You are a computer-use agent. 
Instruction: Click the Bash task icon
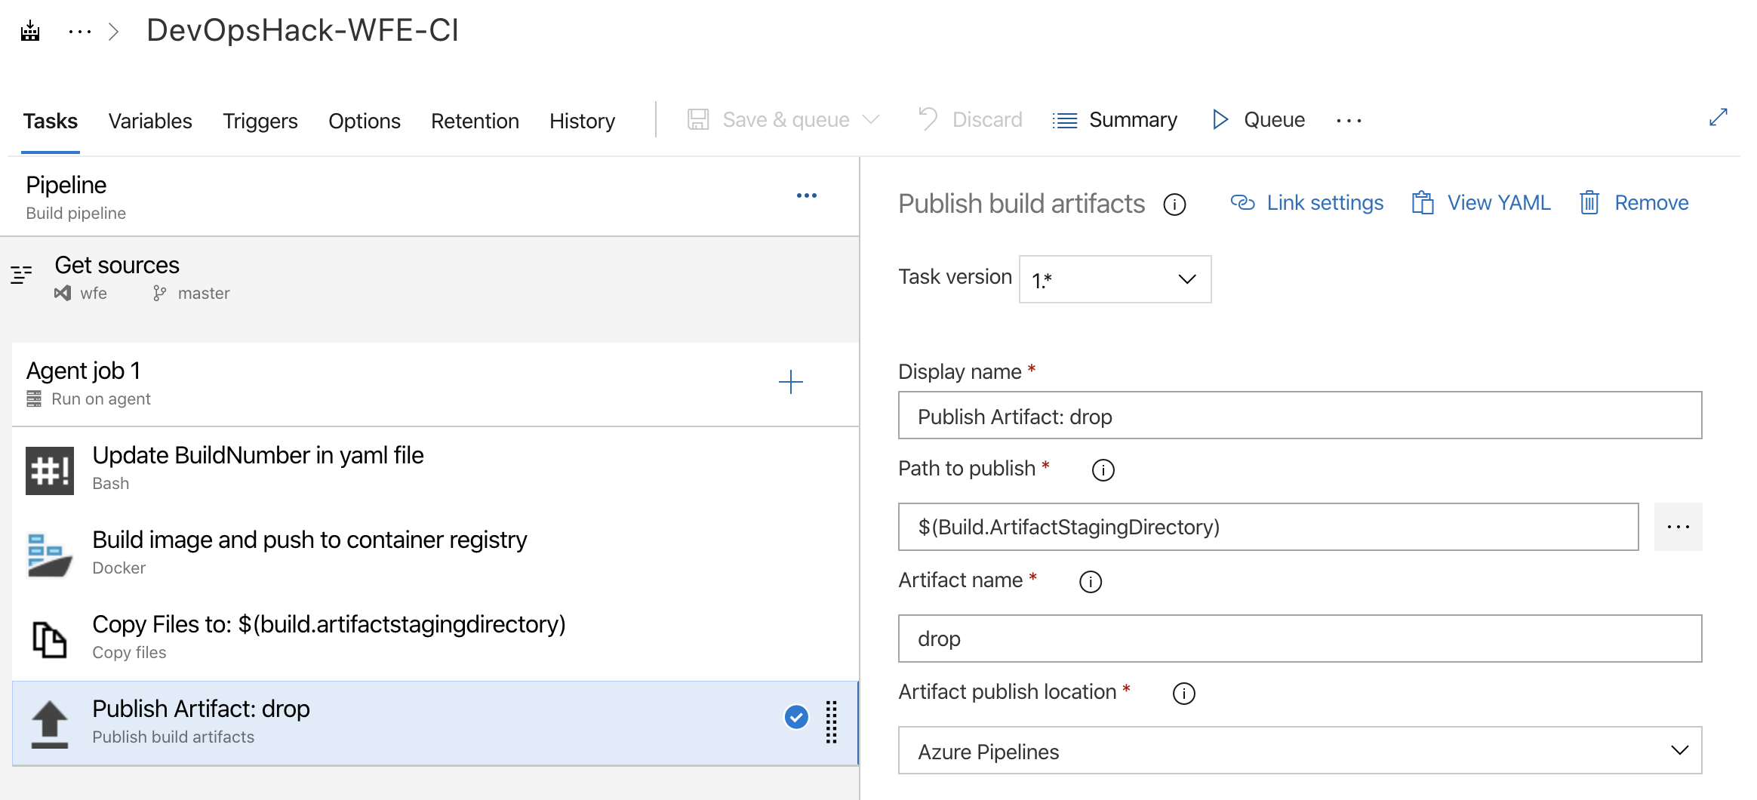click(50, 471)
